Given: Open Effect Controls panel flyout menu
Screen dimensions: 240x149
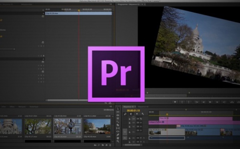Looking at the screenshot, I should [x=111, y=4].
